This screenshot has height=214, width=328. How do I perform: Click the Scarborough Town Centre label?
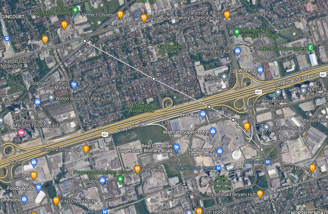(x=201, y=152)
